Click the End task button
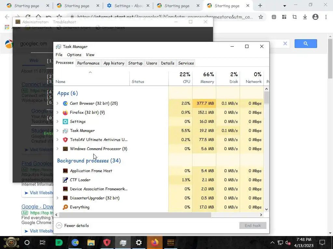 coord(253,226)
